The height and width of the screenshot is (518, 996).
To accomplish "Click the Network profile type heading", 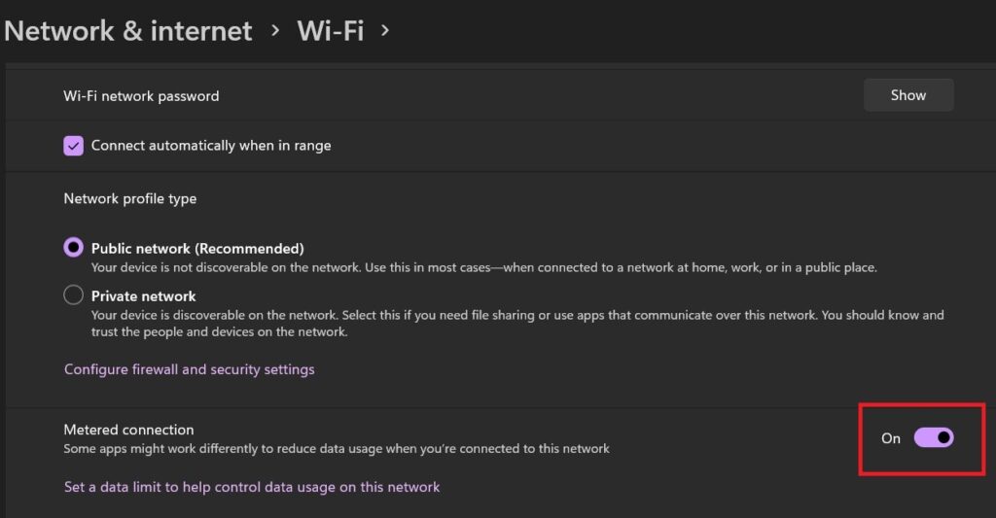I will tap(130, 198).
